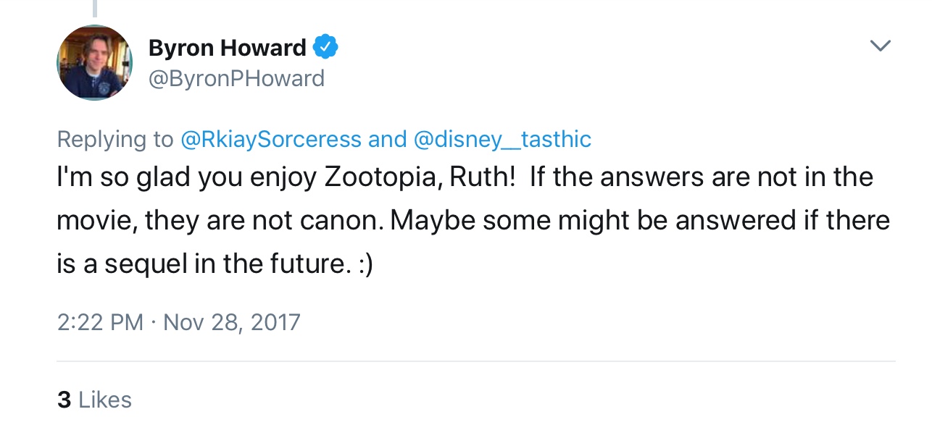Click the divider line above Likes
The width and height of the screenshot is (932, 438).
(x=476, y=361)
